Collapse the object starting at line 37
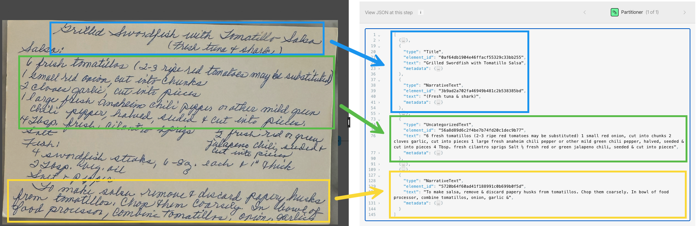The width and height of the screenshot is (696, 226). click(379, 80)
